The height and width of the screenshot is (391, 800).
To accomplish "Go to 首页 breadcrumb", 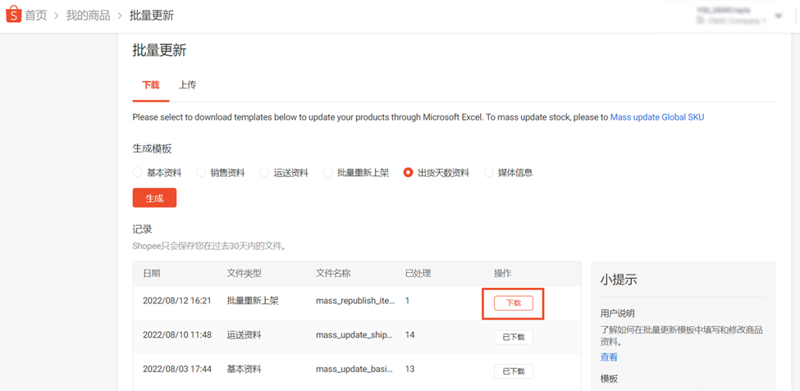I will coord(36,16).
